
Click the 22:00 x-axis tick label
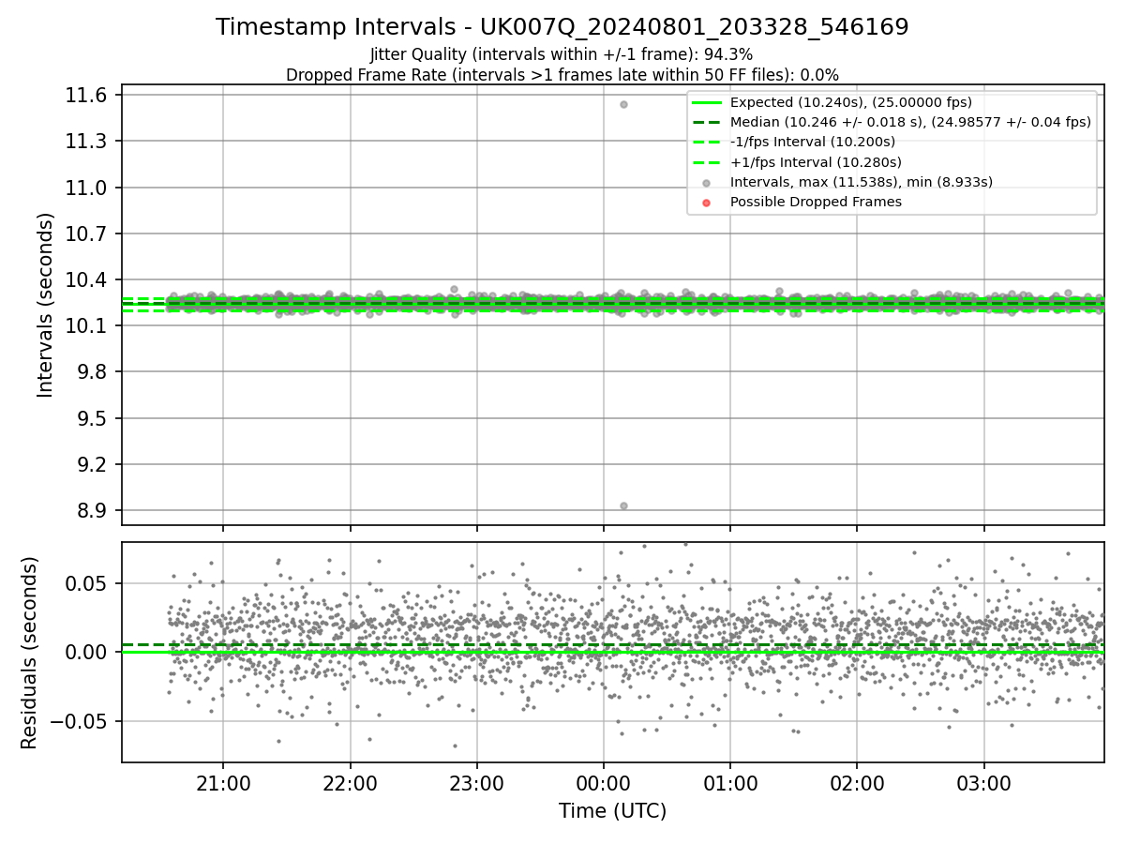(350, 782)
